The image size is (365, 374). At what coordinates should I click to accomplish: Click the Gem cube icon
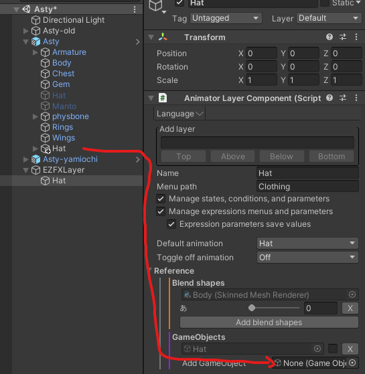click(x=45, y=84)
